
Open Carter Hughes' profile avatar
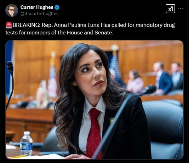tap(12, 10)
